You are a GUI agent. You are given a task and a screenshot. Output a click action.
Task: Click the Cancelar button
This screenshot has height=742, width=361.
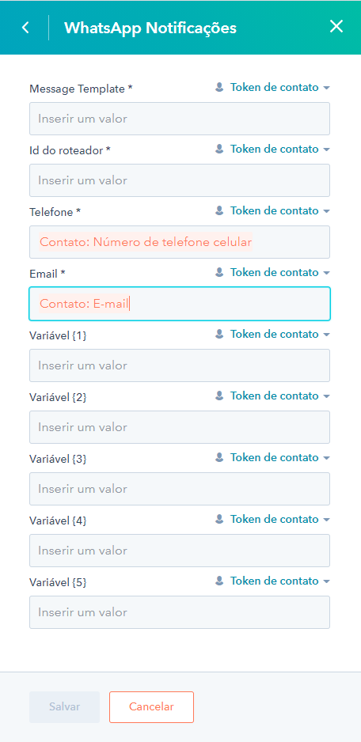click(x=151, y=707)
